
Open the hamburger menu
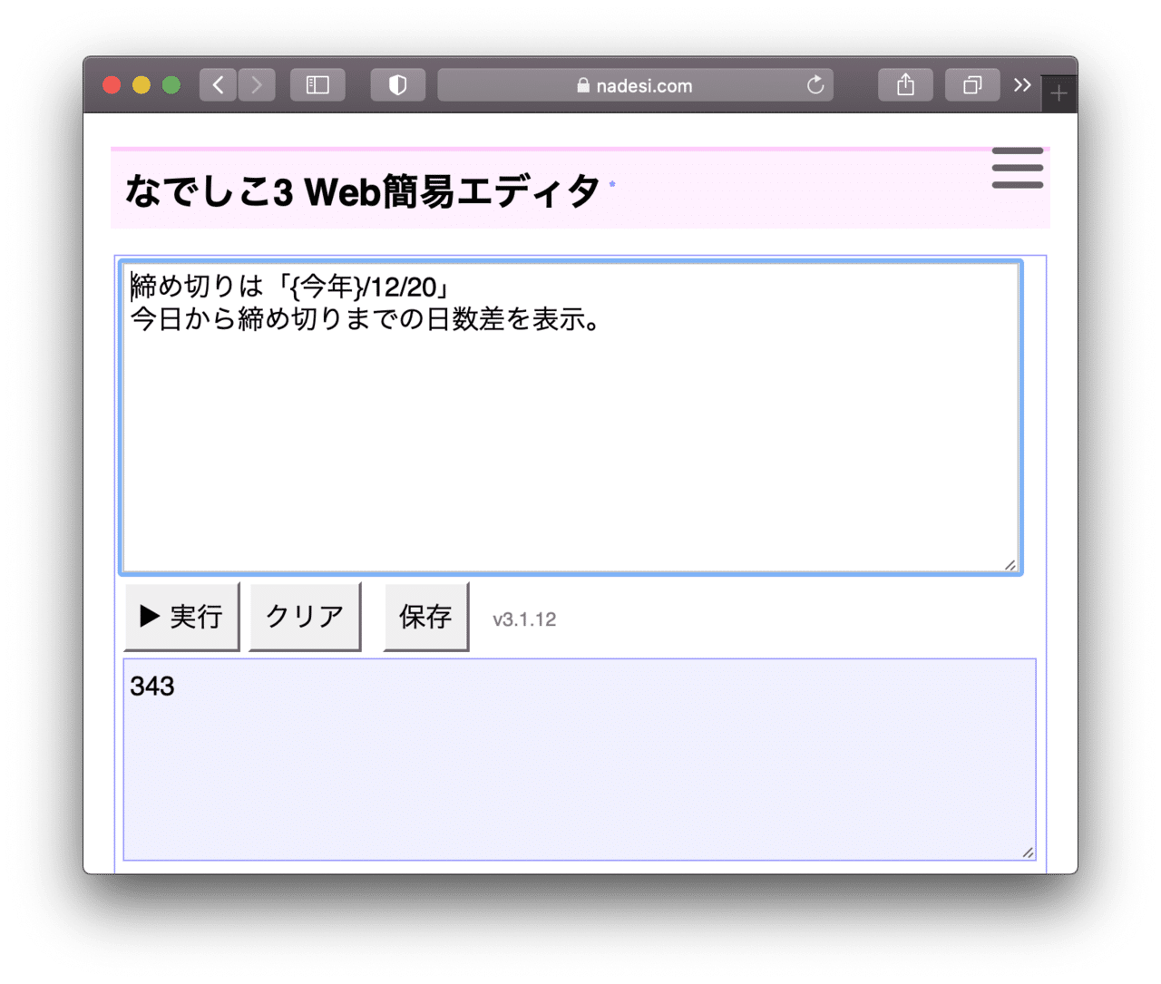coord(1017,168)
